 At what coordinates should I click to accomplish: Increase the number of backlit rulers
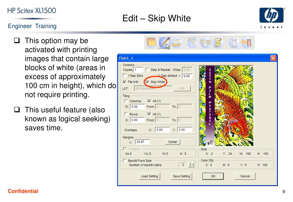tap(193, 165)
